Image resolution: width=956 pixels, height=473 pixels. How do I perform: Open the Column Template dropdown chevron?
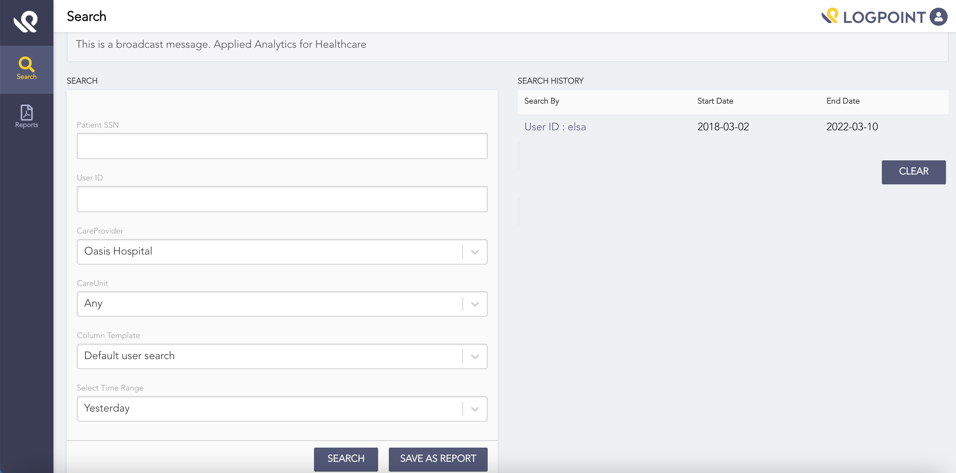tap(474, 356)
